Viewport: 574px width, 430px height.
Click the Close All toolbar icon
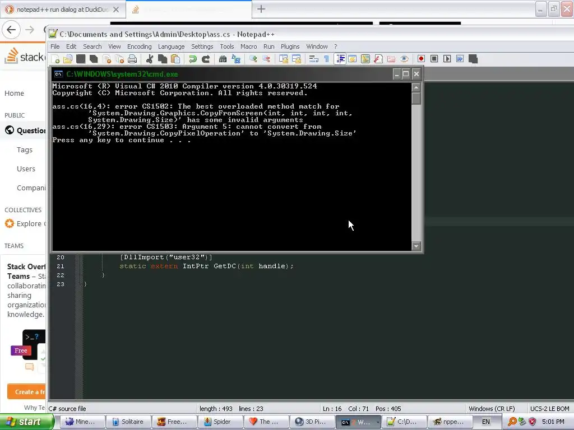pyautogui.click(x=119, y=59)
